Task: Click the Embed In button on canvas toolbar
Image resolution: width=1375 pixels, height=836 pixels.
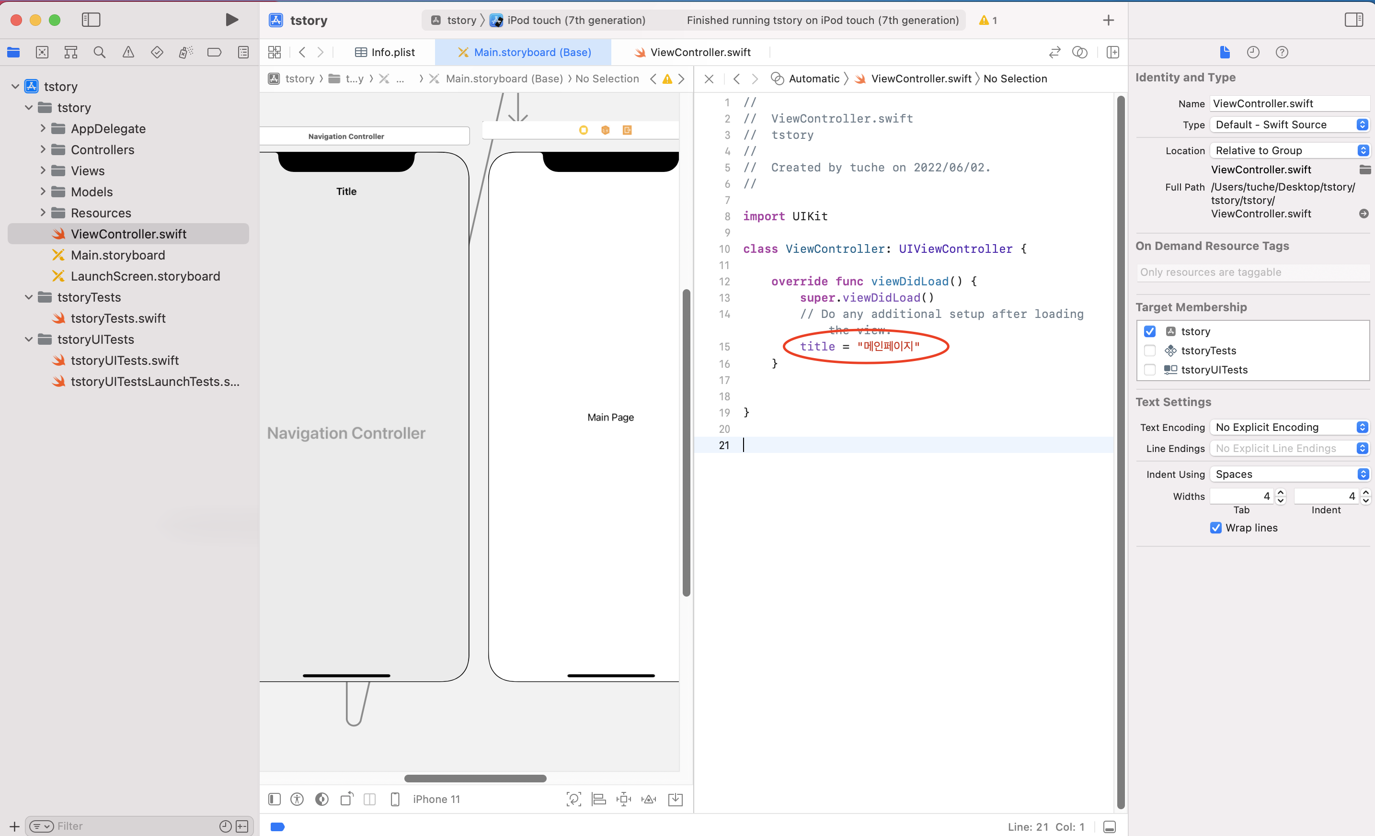Action: click(675, 799)
